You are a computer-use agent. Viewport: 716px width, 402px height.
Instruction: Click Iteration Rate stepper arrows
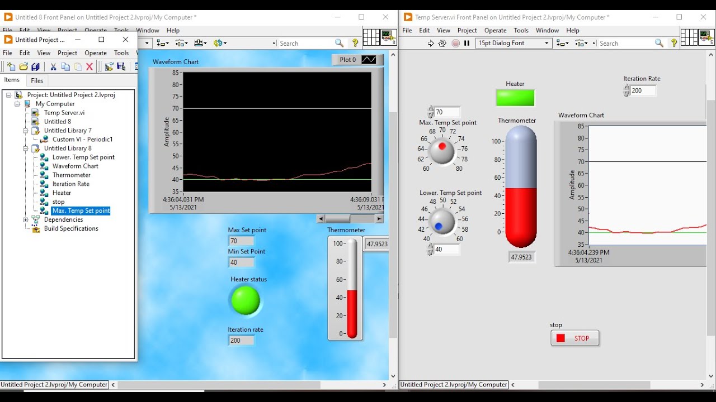pos(626,90)
